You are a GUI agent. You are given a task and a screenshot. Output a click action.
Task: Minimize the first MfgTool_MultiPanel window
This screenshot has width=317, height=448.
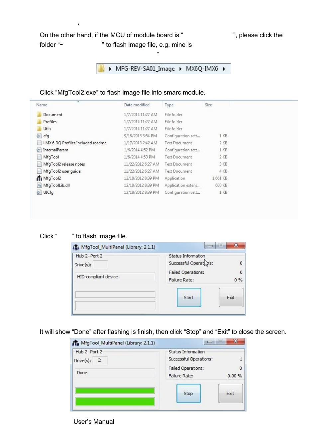[x=210, y=246]
